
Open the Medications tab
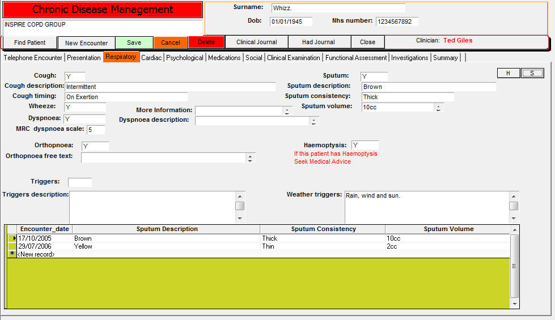tap(224, 58)
